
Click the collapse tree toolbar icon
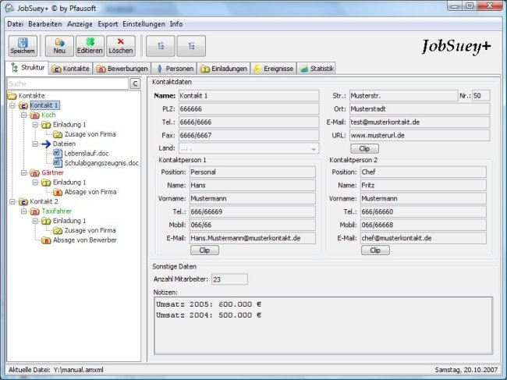[191, 45]
